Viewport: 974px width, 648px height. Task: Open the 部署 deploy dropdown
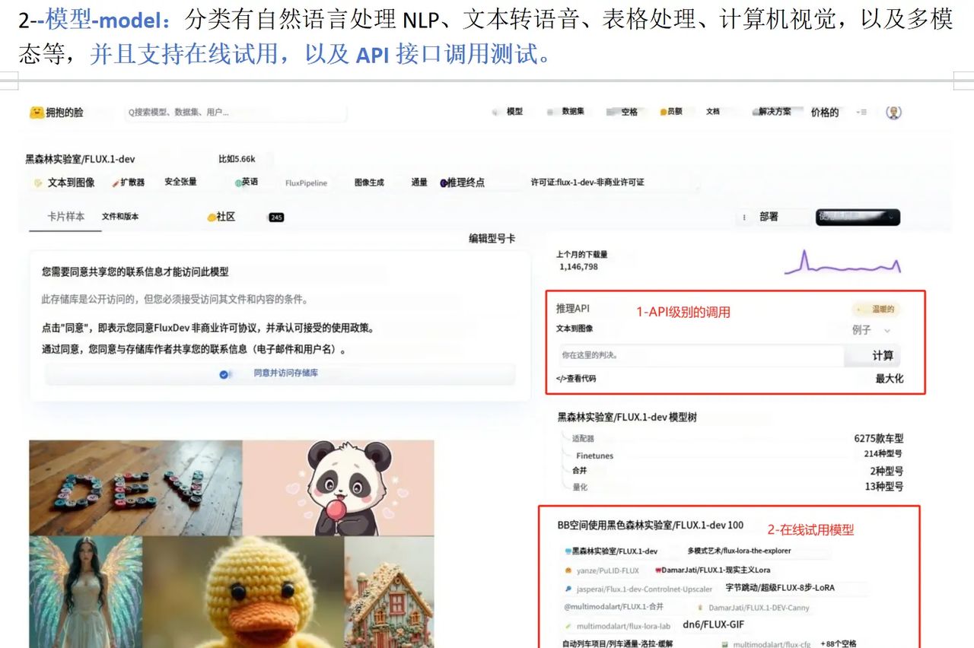point(769,217)
